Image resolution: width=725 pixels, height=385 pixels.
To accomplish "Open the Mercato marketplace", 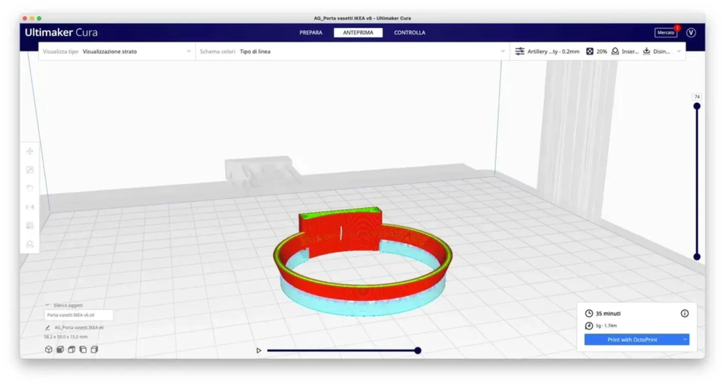I will (x=666, y=32).
